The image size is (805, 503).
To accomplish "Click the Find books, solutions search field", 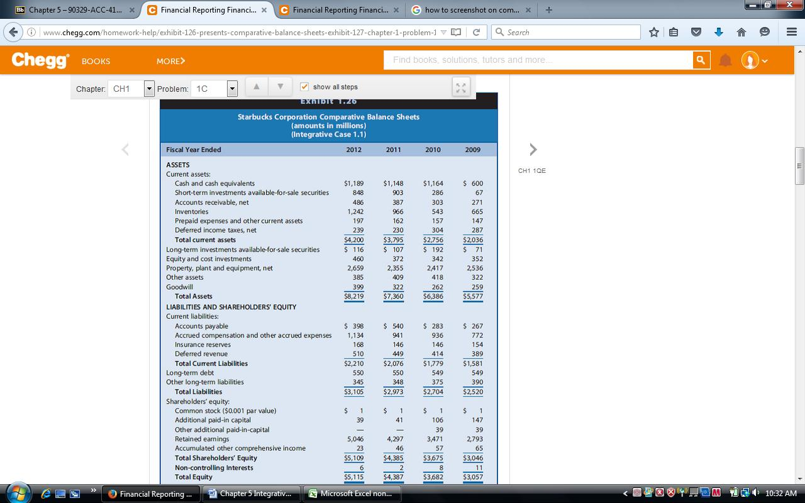I will (x=538, y=60).
